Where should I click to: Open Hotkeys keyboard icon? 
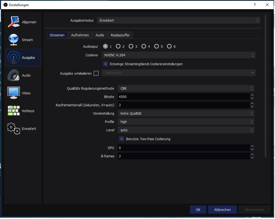coord(14,111)
